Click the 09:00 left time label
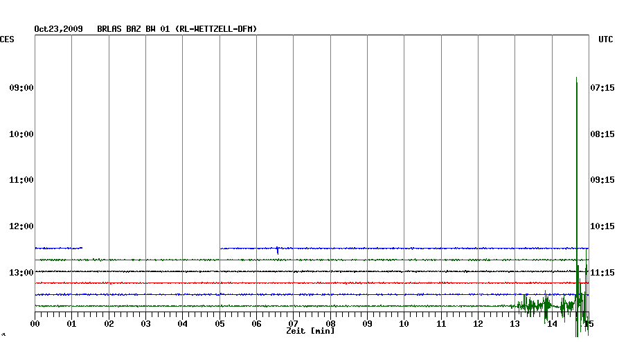The width and height of the screenshot is (644, 342). click(x=22, y=88)
